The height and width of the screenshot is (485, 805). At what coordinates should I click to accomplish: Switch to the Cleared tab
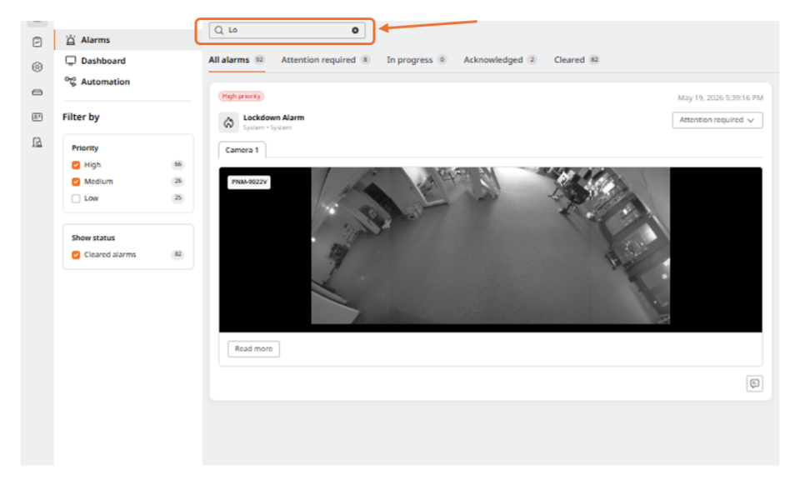coord(577,60)
